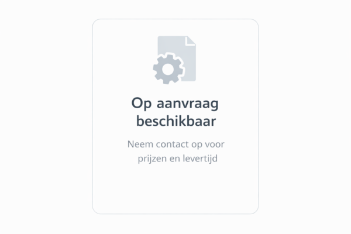Select the 'beschikbaar' heading word
This screenshot has height=234, width=351.
(x=176, y=121)
